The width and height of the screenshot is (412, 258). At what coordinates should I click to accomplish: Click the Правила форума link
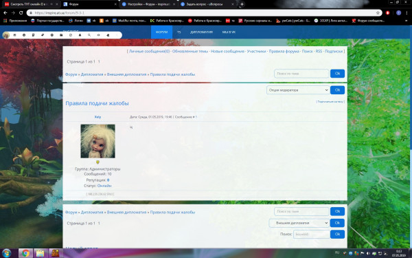tap(284, 52)
